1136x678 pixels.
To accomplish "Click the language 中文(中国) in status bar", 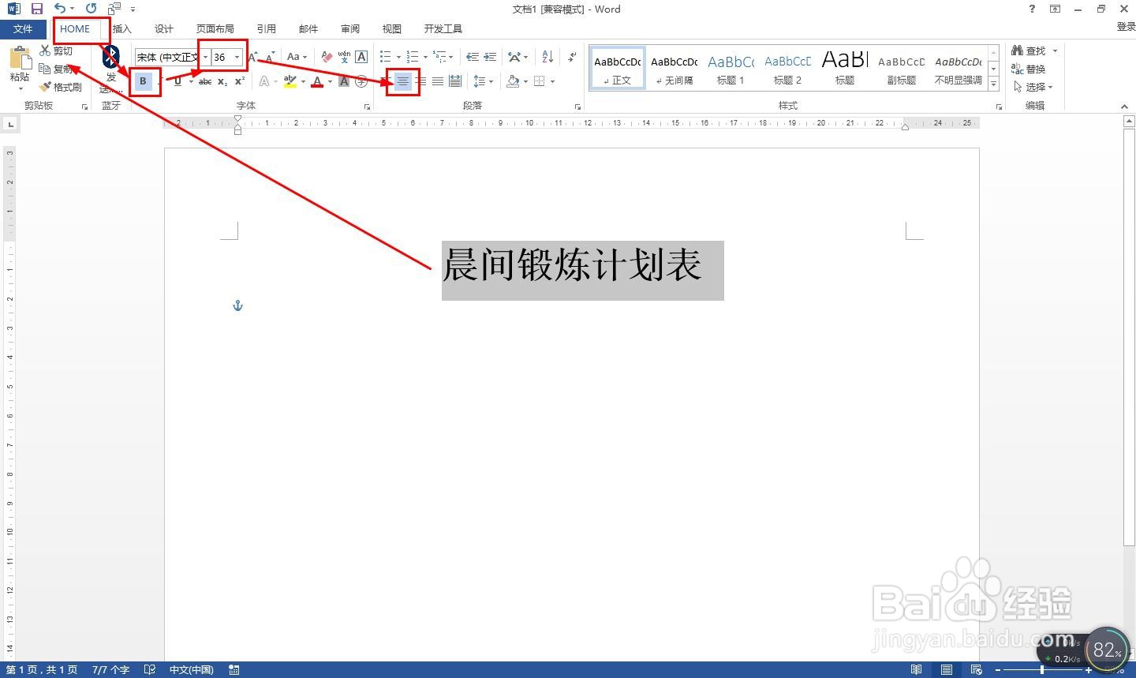I will click(192, 669).
